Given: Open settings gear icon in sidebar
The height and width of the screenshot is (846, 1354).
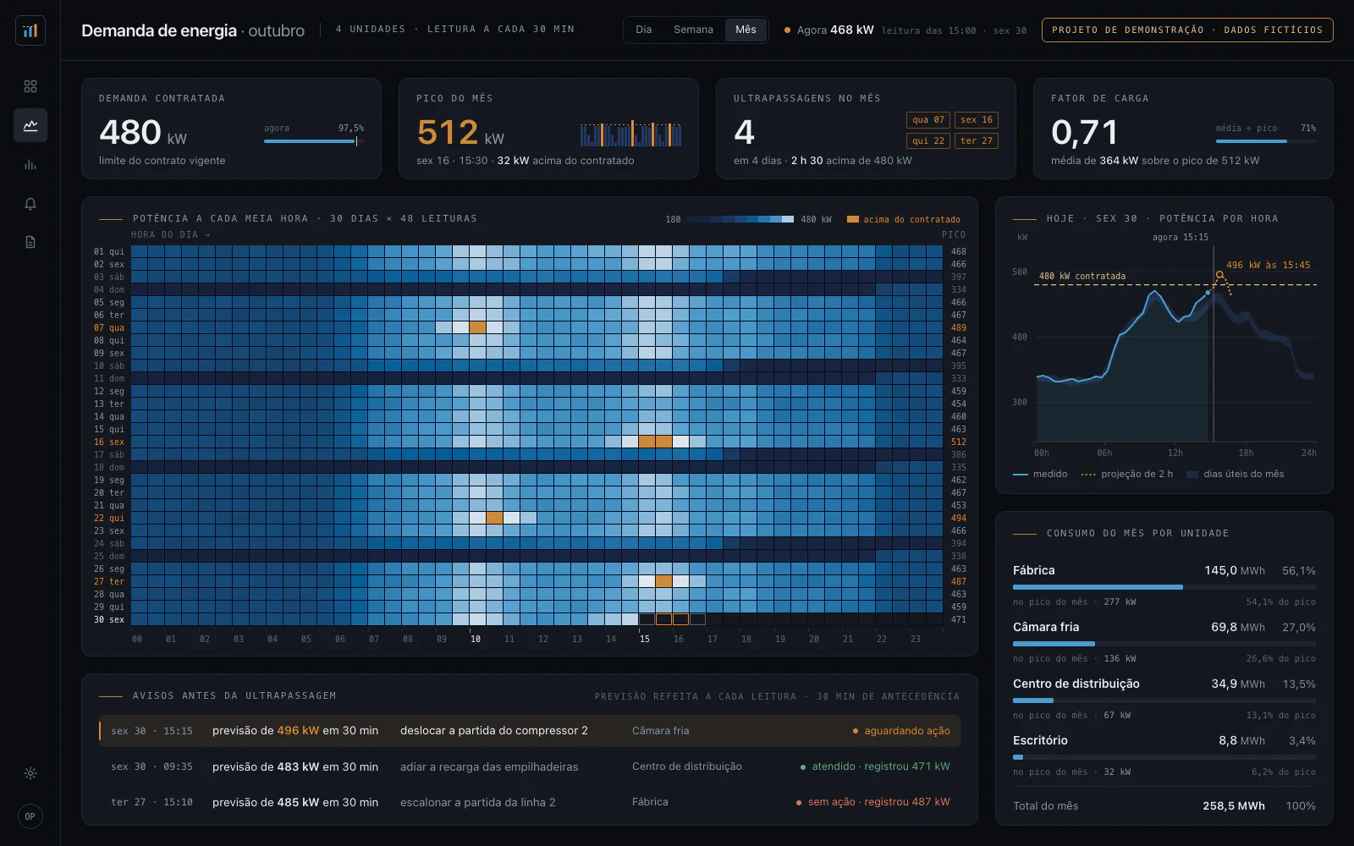Looking at the screenshot, I should coord(30,773).
